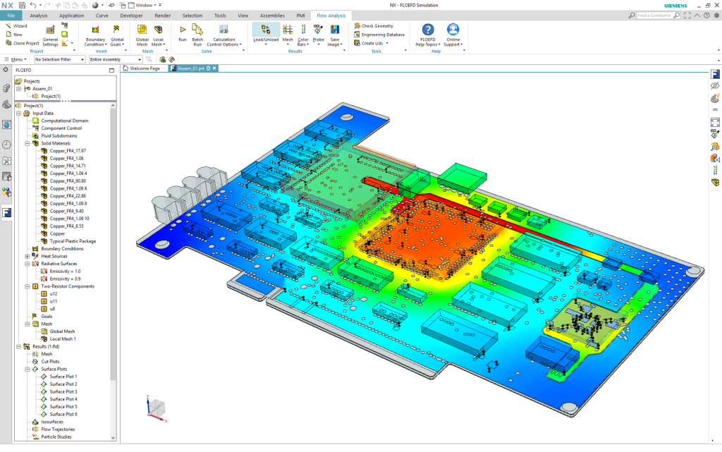Open the File menu
This screenshot has height=452, width=722.
click(11, 16)
